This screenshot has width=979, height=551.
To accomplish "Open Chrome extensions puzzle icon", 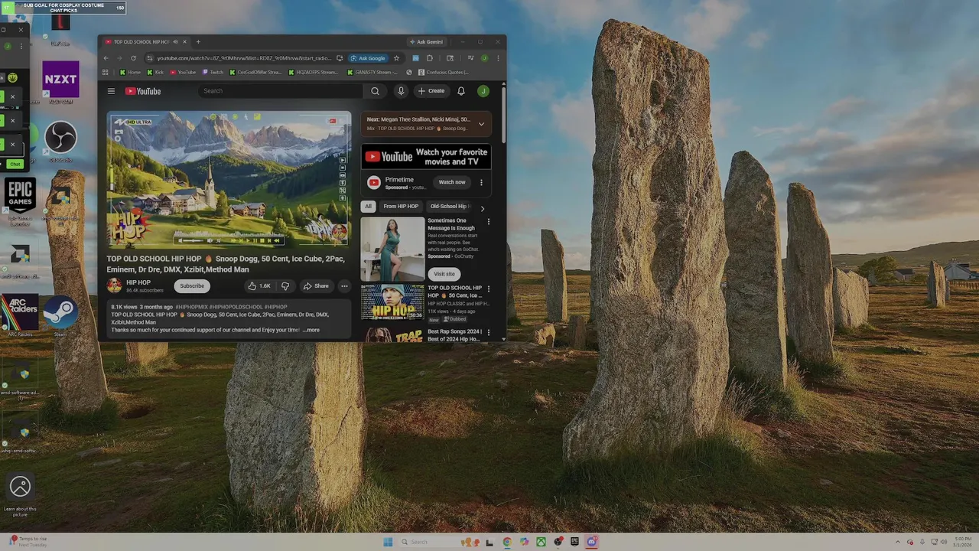I will 429,58.
